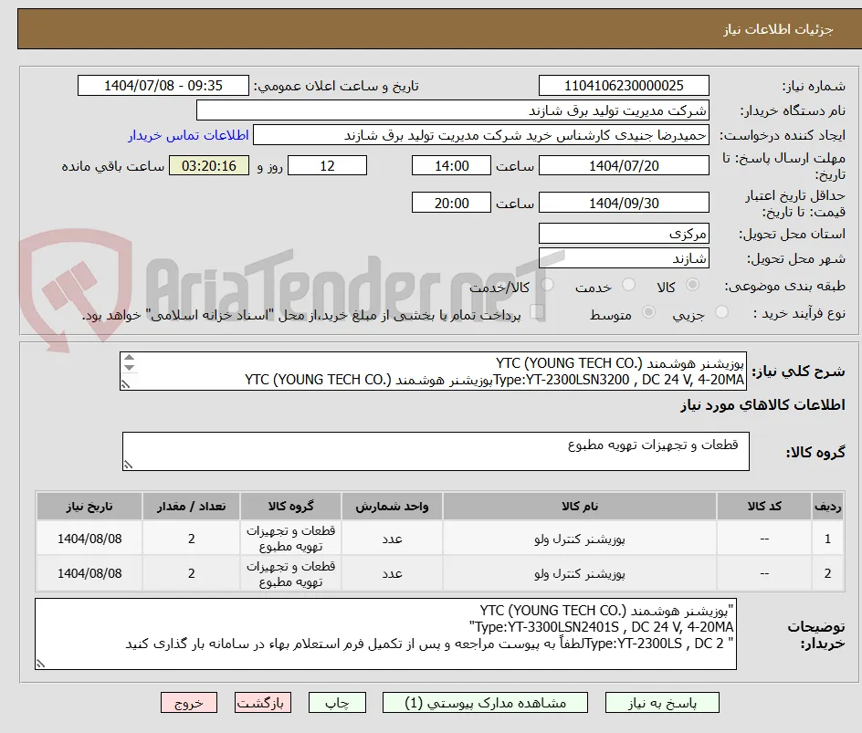This screenshot has height=733, width=862.
Task: Click row 1 product name پوزیشنر کنترل ولو
Action: (580, 539)
